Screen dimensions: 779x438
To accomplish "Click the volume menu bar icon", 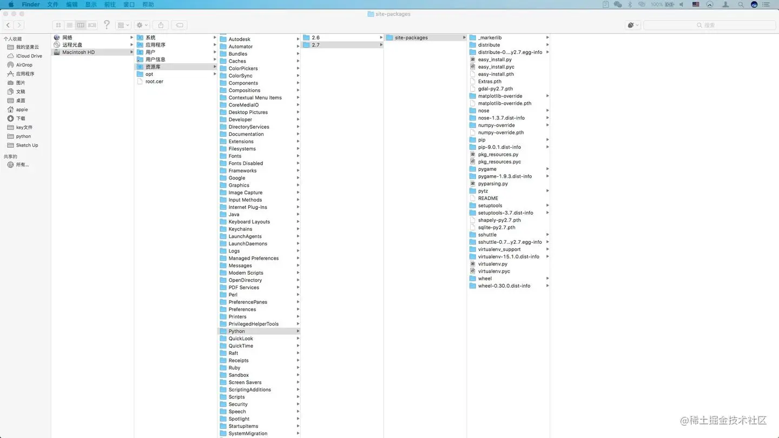I will [x=682, y=4].
